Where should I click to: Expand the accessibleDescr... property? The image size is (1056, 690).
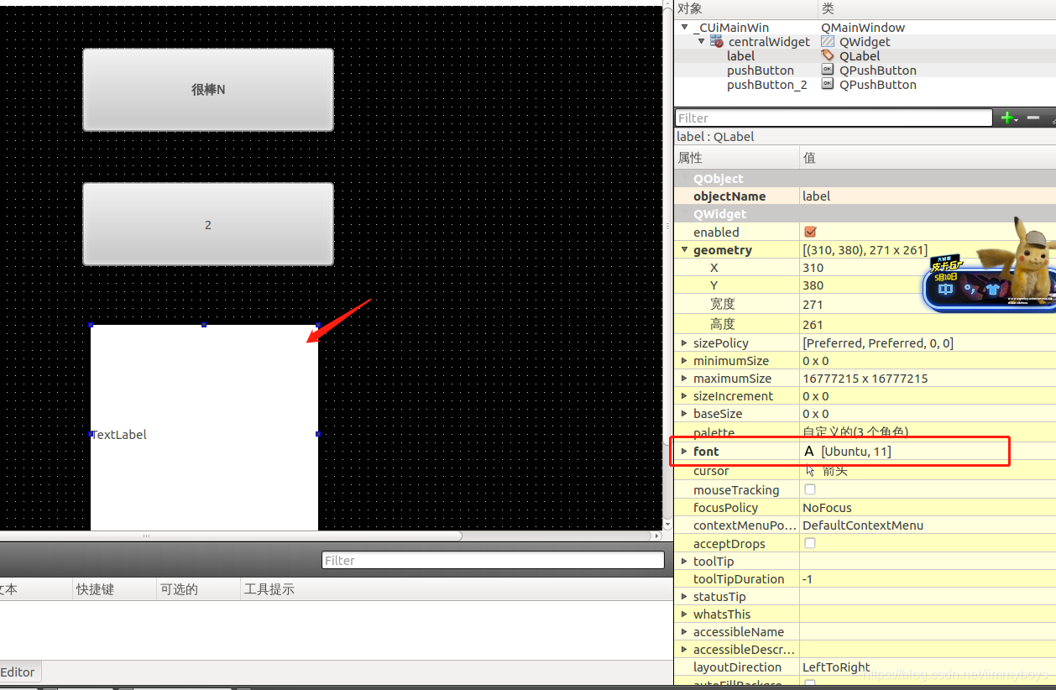[x=684, y=649]
